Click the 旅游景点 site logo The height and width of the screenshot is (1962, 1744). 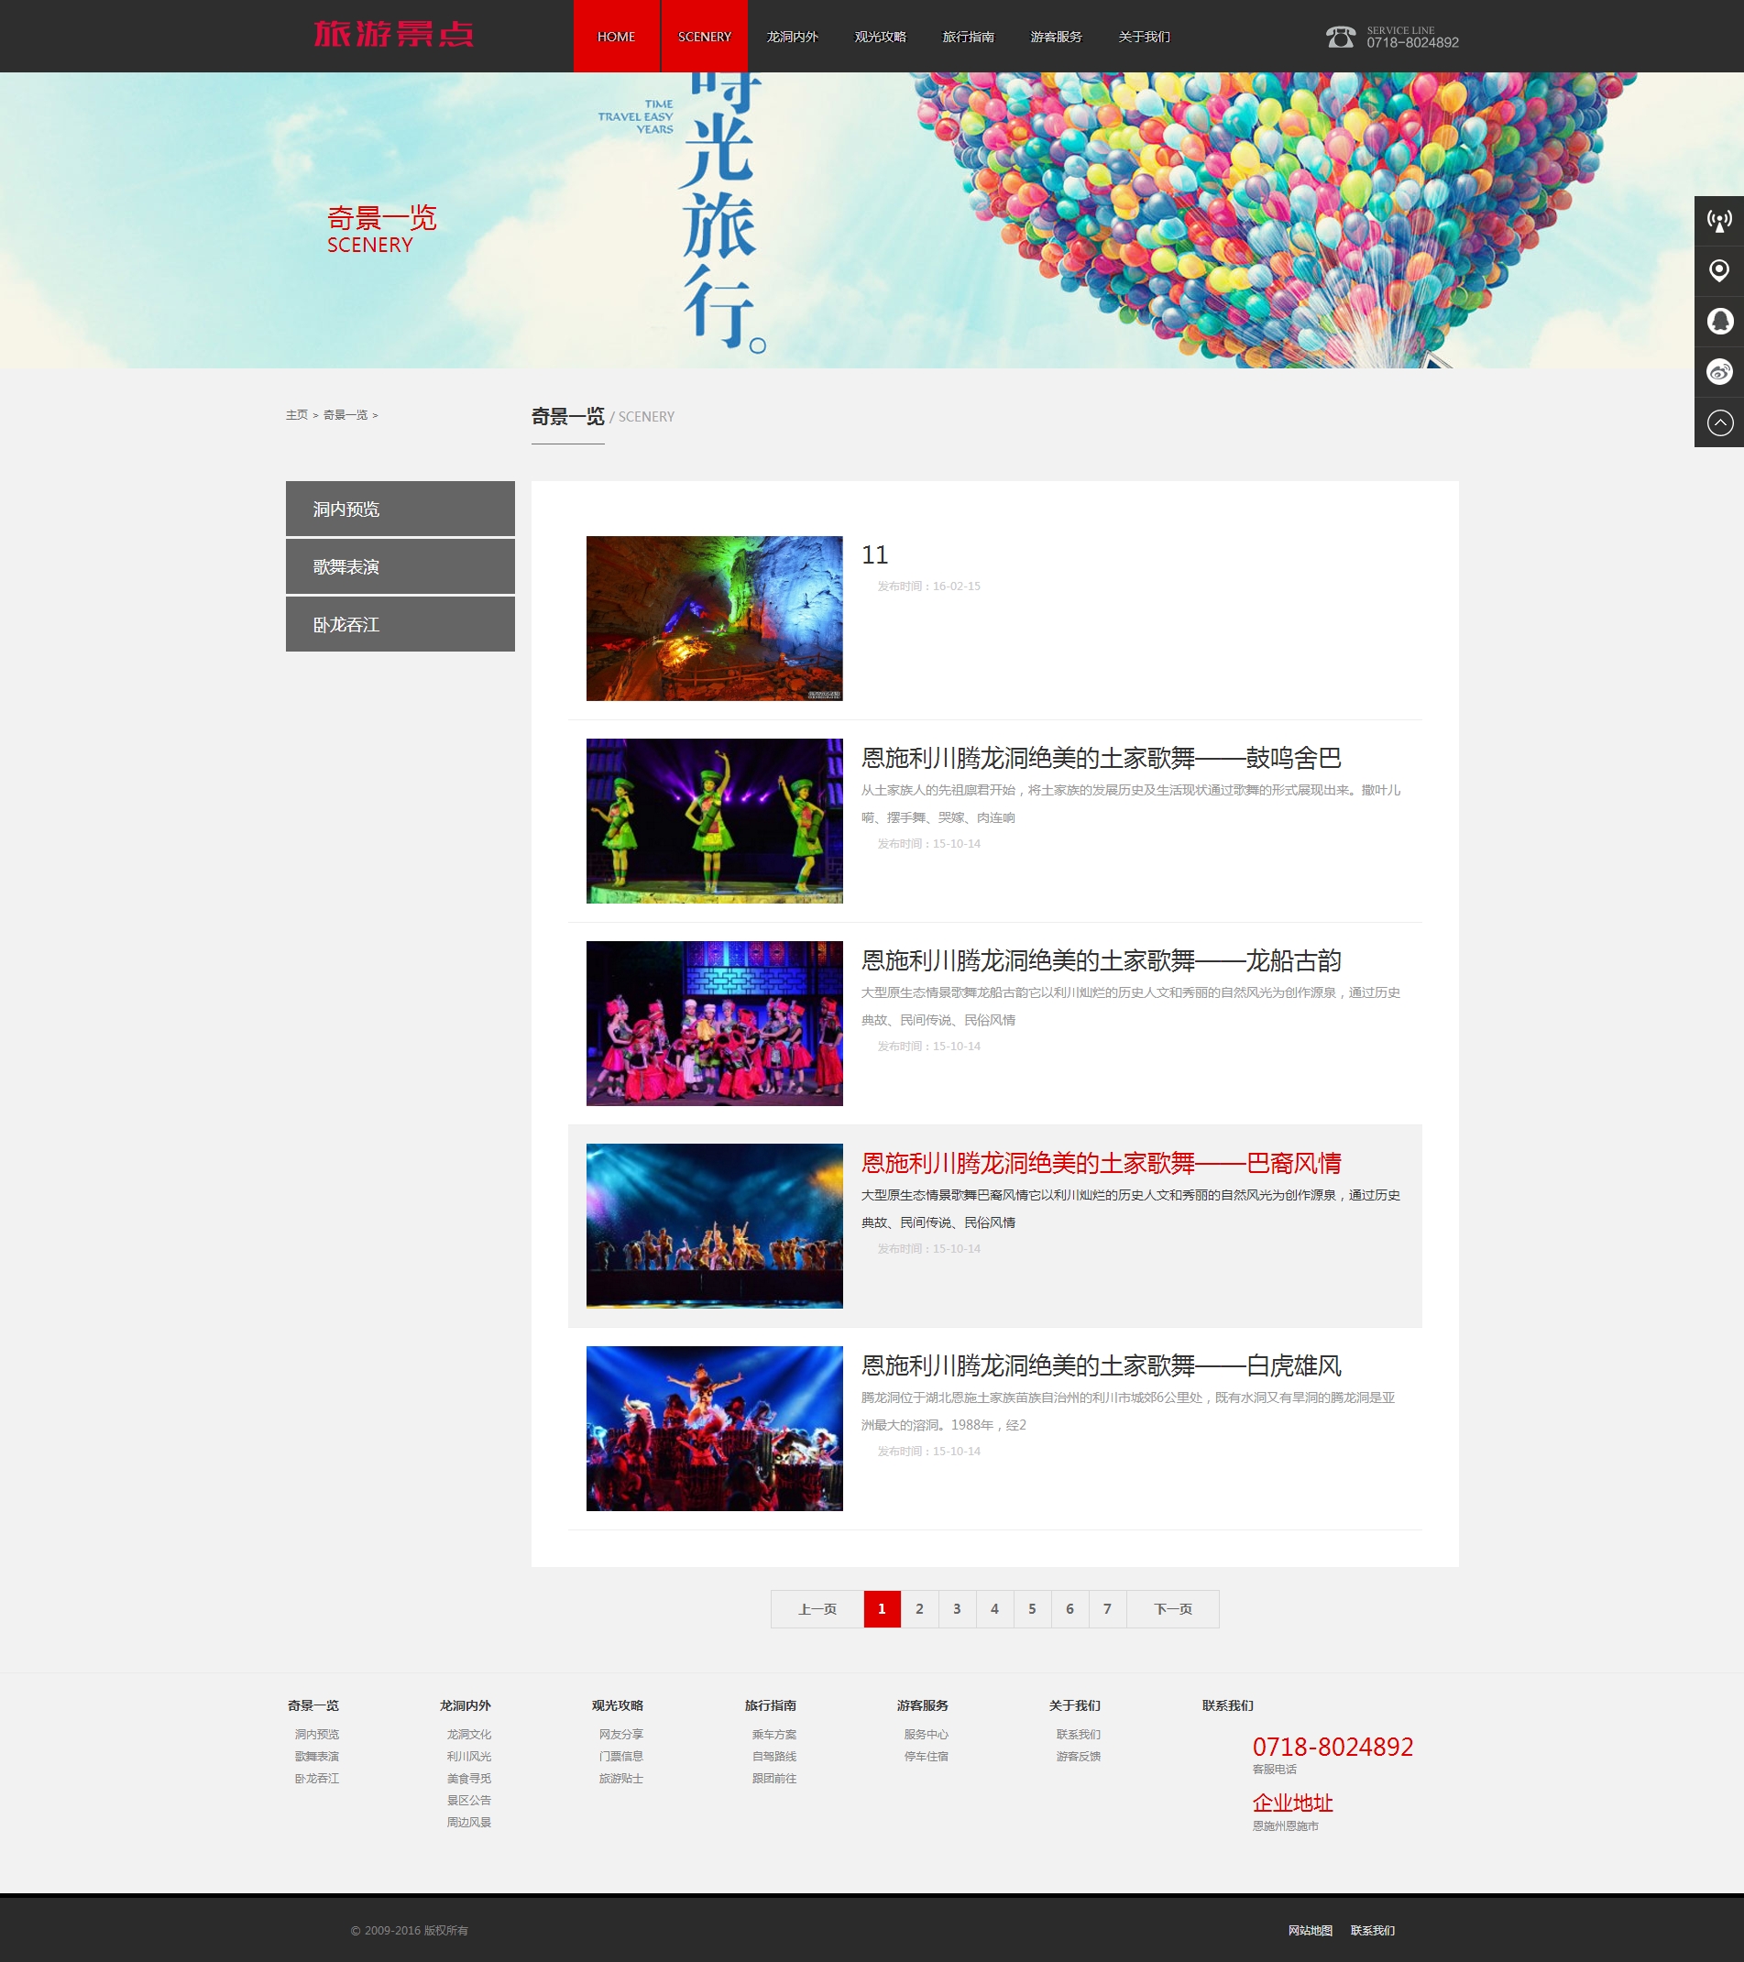pos(393,35)
